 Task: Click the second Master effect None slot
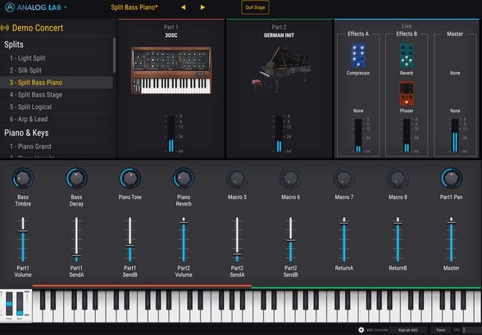tap(455, 111)
